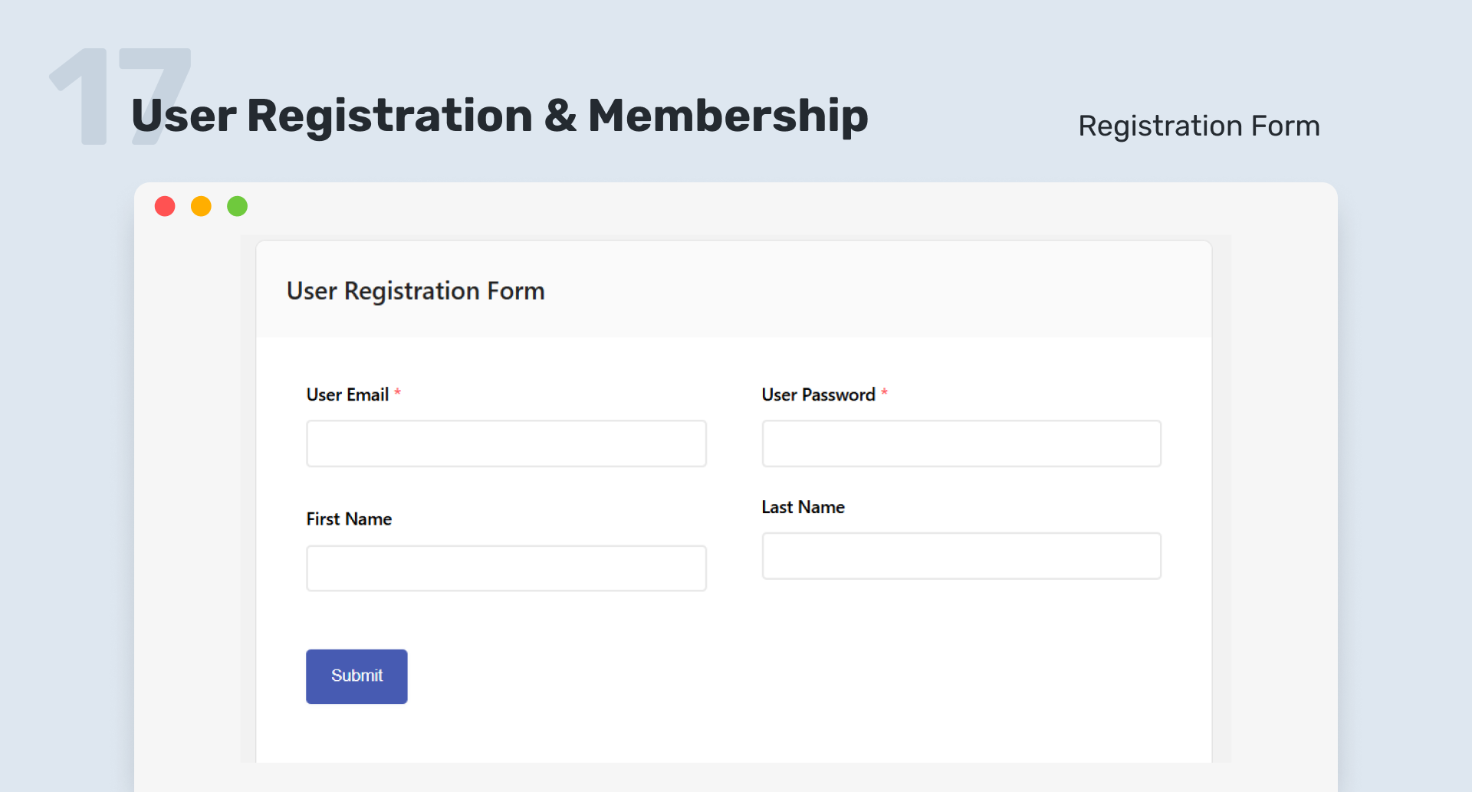Click the Submit button

coord(356,676)
